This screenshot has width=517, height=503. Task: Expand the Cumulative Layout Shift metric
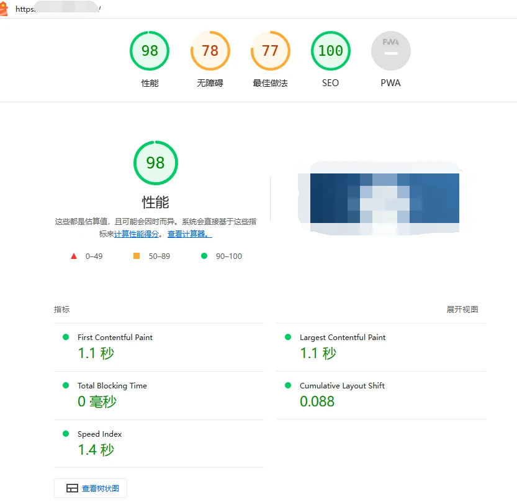point(342,386)
